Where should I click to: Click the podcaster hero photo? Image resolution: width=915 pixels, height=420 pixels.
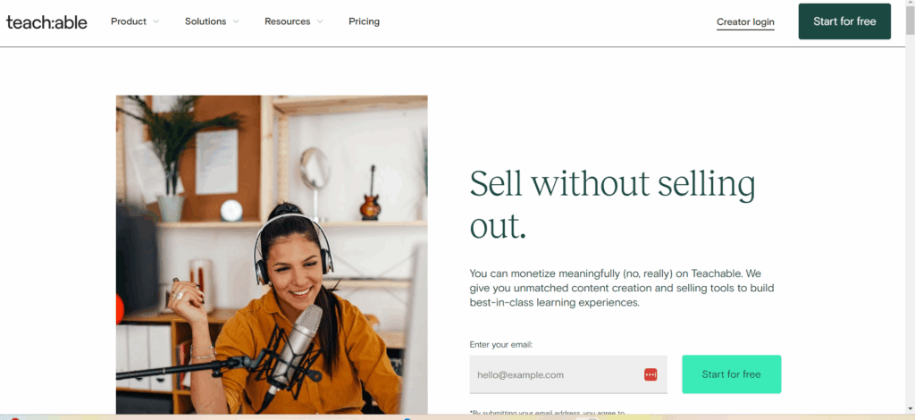[272, 255]
